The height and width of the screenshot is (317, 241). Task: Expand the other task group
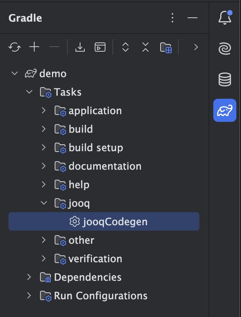click(44, 240)
